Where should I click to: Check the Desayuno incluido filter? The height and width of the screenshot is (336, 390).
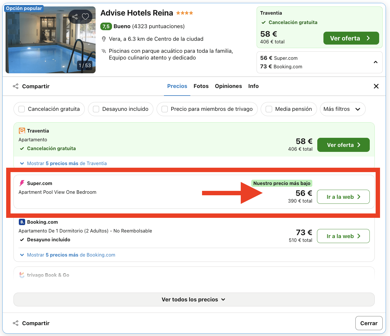click(x=96, y=109)
